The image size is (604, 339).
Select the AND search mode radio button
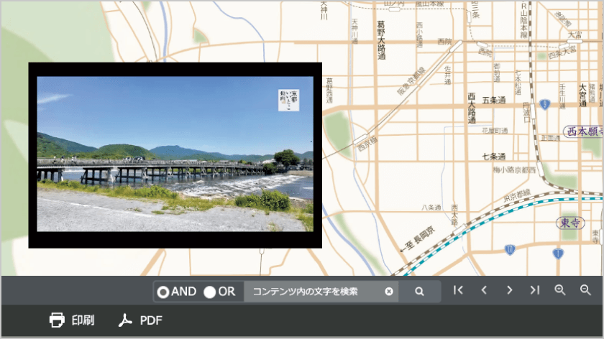click(163, 292)
